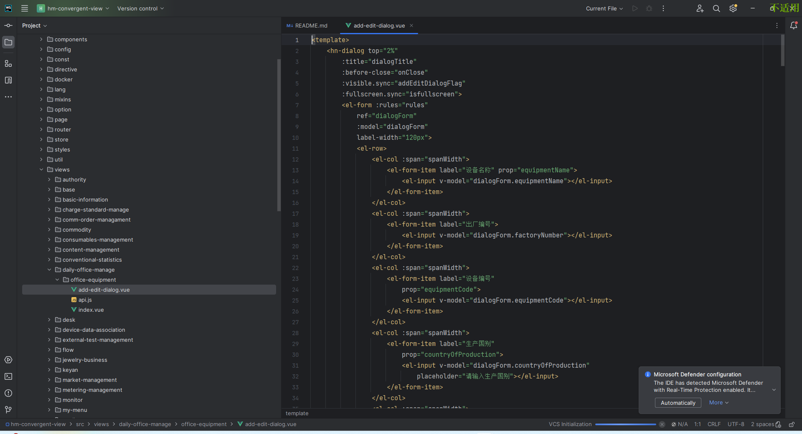This screenshot has width=802, height=434.
Task: Open Services tool window icon
Action: tap(8, 360)
